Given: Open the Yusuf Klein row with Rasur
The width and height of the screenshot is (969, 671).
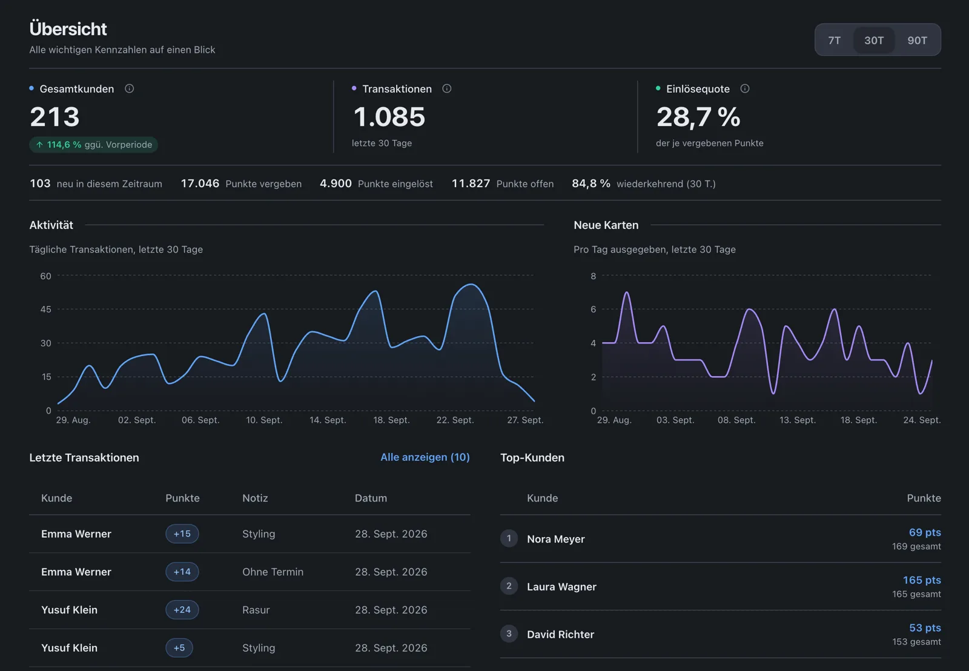Looking at the screenshot, I should [x=250, y=610].
